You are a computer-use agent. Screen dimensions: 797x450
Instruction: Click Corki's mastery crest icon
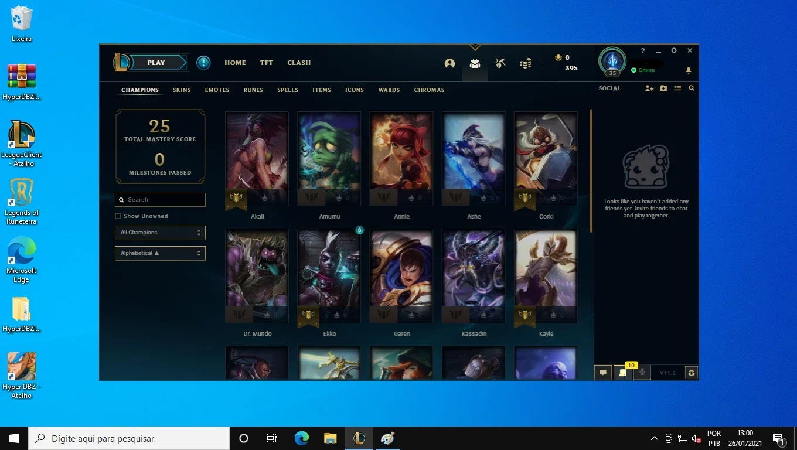coord(525,198)
